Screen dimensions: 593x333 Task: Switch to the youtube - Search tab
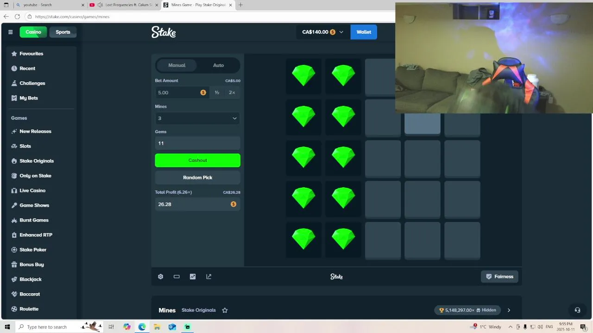[50, 5]
